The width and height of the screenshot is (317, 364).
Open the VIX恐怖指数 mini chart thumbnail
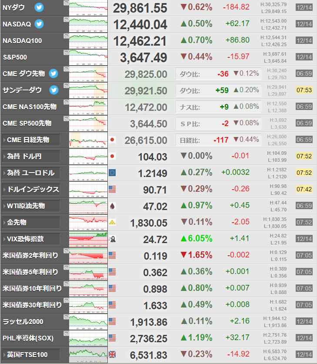click(88, 239)
